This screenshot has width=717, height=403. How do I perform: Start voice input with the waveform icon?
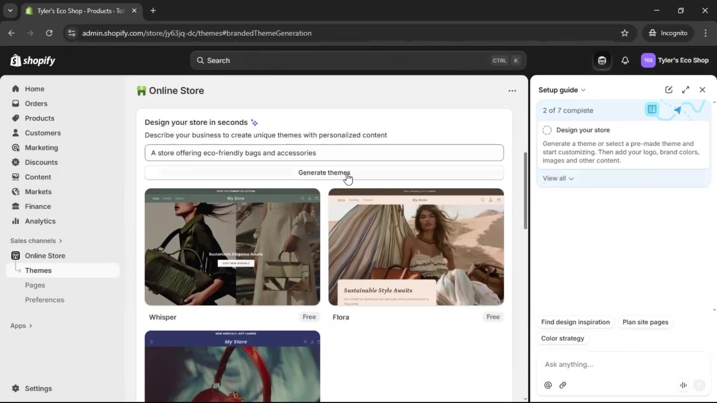[683, 385]
